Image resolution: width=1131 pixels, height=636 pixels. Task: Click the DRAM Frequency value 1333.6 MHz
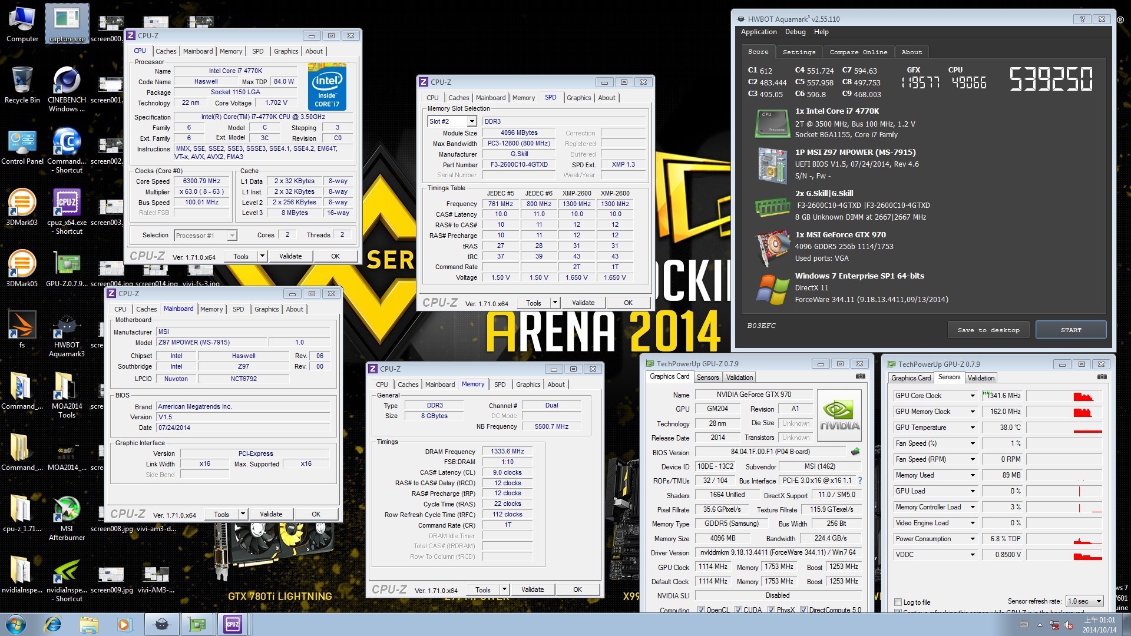coord(507,451)
